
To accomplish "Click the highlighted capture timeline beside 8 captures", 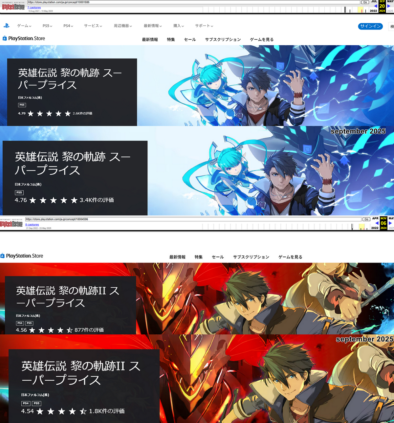I will (362, 227).
